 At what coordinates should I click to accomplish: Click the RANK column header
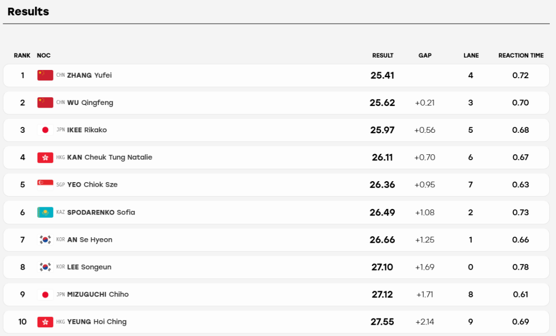pyautogui.click(x=22, y=55)
